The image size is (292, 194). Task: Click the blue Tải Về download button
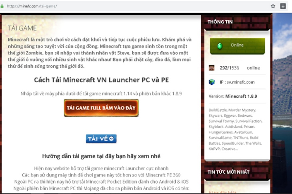coord(101,139)
